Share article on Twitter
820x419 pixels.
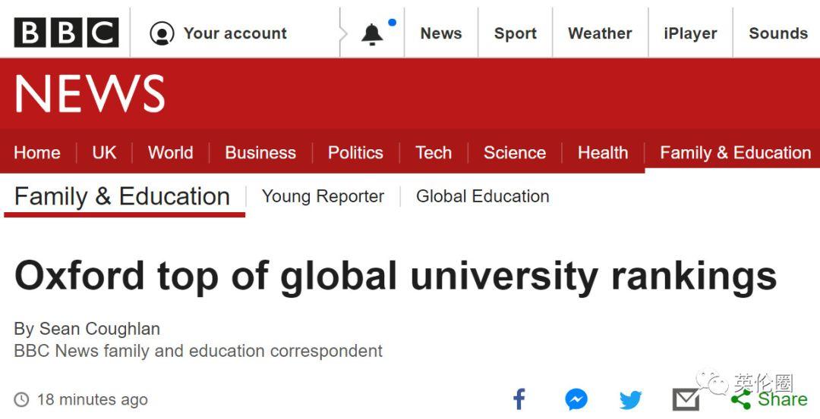coord(630,399)
